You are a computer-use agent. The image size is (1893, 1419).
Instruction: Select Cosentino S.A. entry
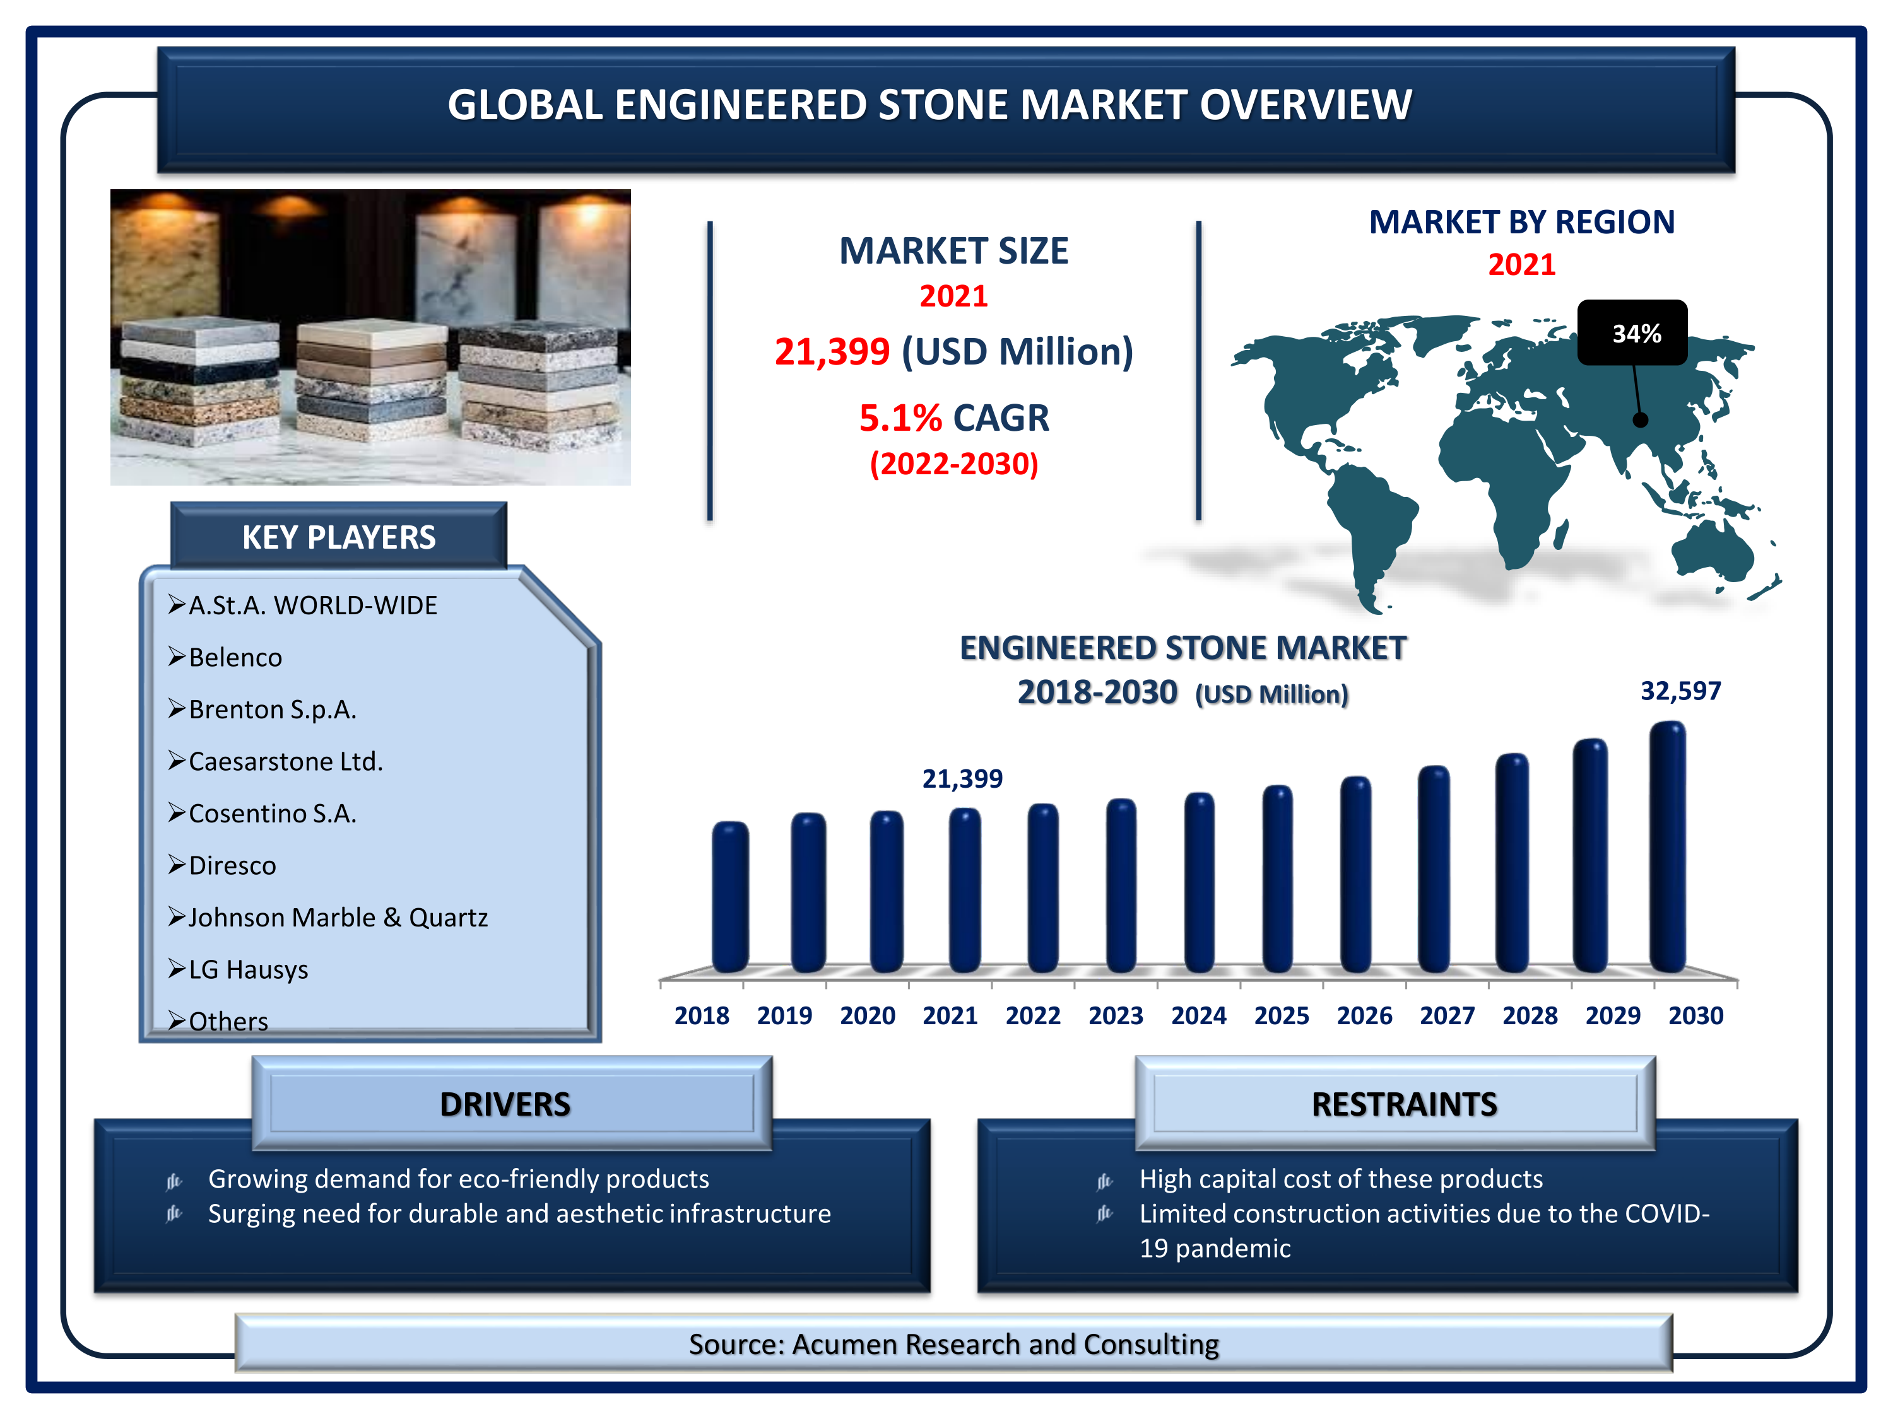[x=262, y=814]
